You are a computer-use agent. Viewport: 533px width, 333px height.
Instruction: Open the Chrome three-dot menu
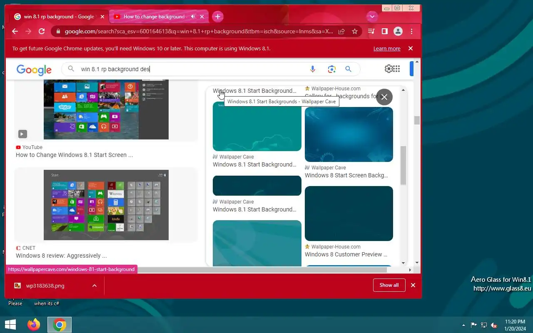[x=411, y=31]
